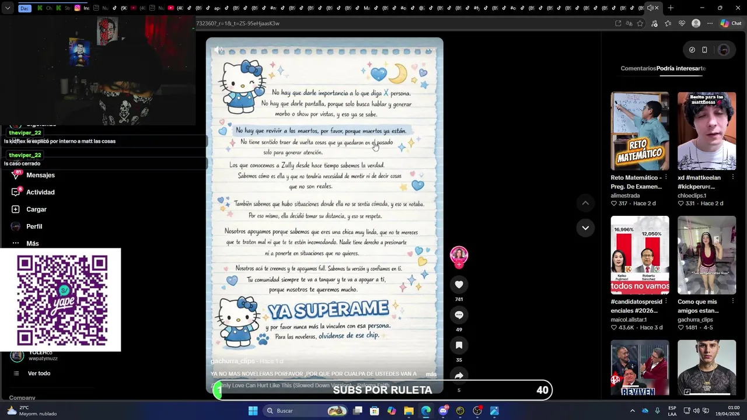This screenshot has width=747, height=420.
Task: Switch to the Das browser tab
Action: [25, 8]
